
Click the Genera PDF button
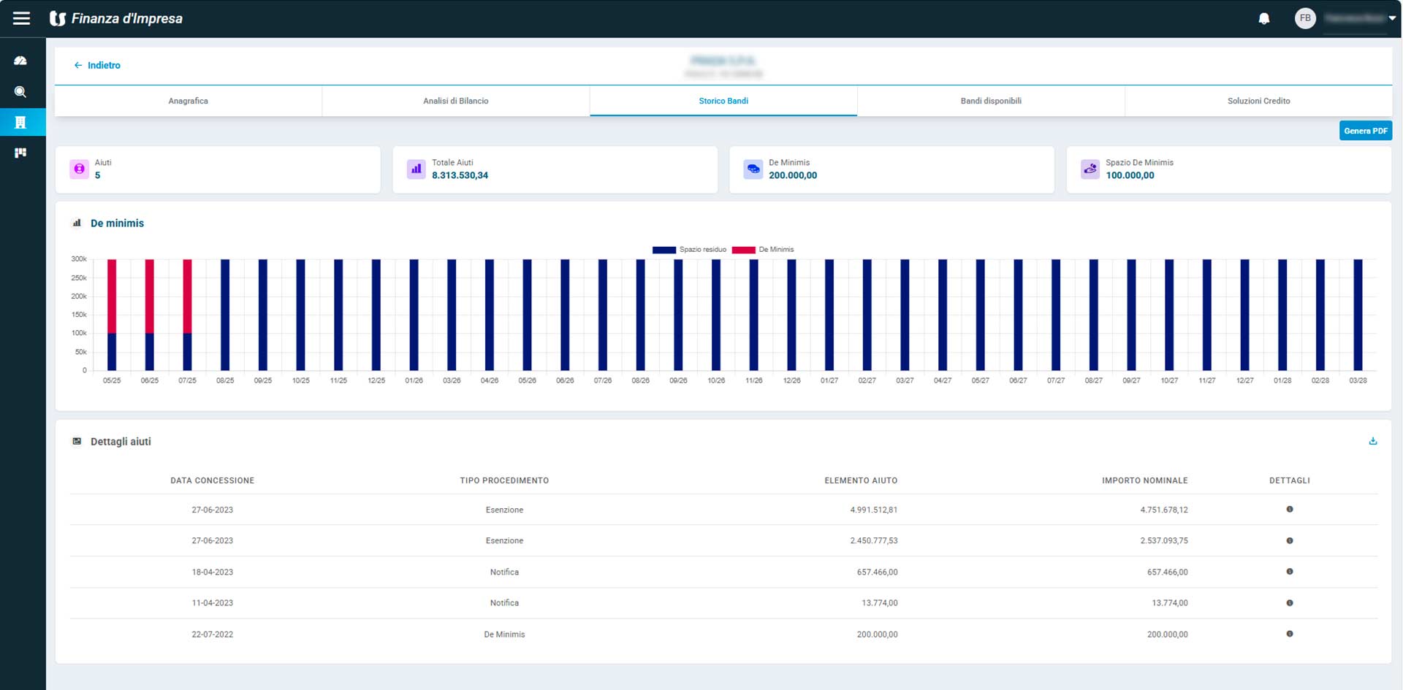(x=1366, y=131)
